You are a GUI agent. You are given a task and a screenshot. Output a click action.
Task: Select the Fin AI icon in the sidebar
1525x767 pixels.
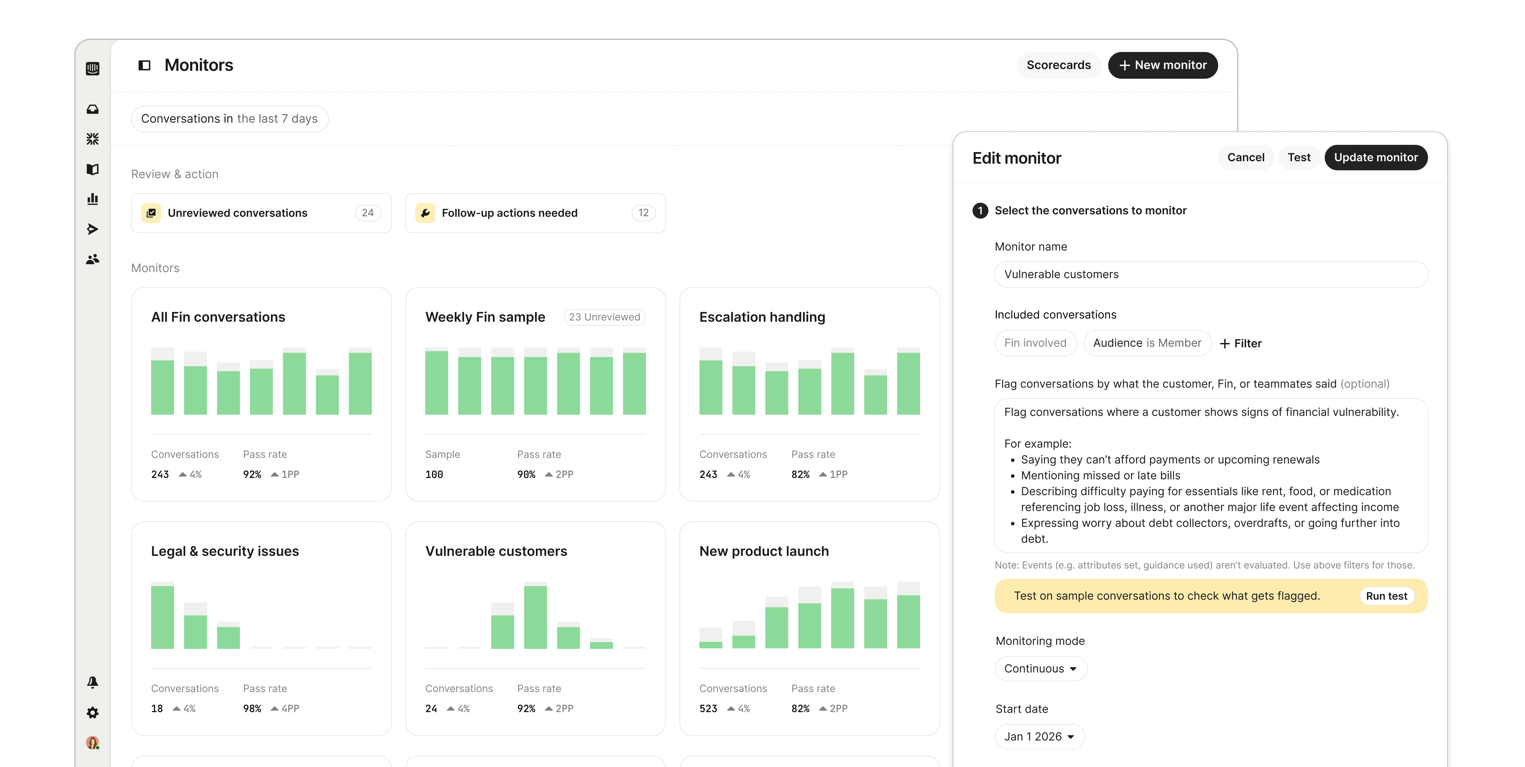tap(92, 138)
